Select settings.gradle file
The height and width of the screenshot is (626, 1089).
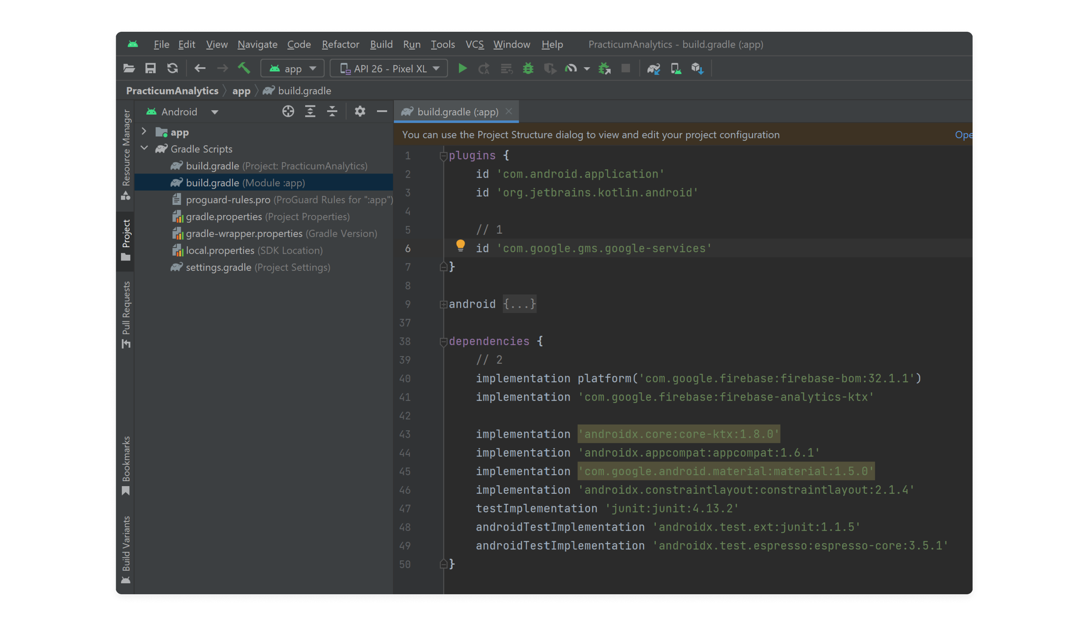pos(264,267)
